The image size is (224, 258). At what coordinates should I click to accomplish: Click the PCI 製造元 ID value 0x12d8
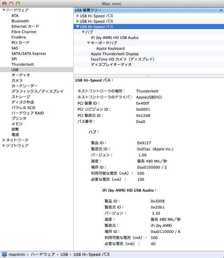coord(143,115)
